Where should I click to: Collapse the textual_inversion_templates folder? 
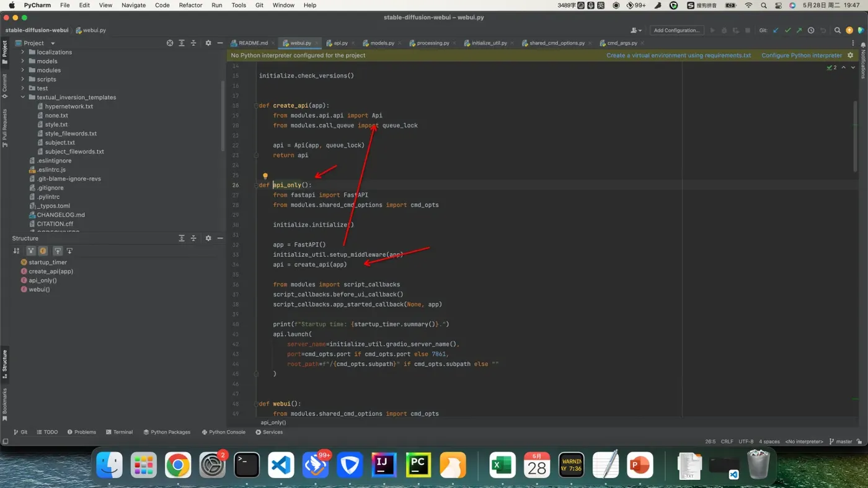(x=23, y=97)
